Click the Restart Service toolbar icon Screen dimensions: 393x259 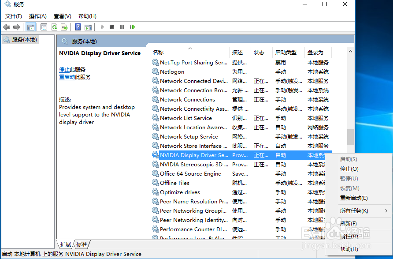tap(132, 27)
